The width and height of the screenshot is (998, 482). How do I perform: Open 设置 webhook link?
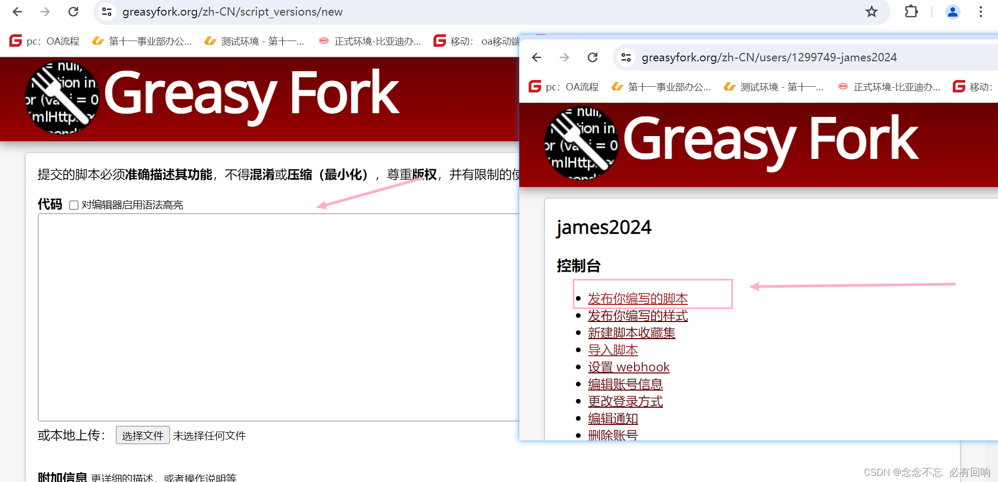click(629, 367)
